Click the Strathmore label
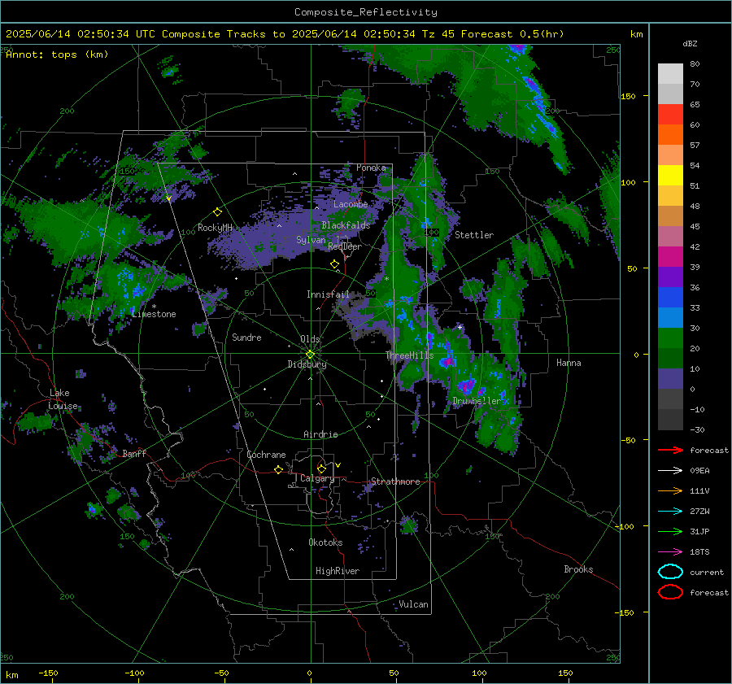The image size is (732, 684). point(395,481)
